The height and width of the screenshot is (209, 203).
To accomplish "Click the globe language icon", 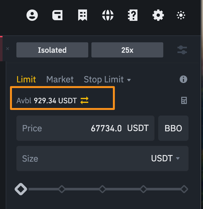I will point(108,15).
